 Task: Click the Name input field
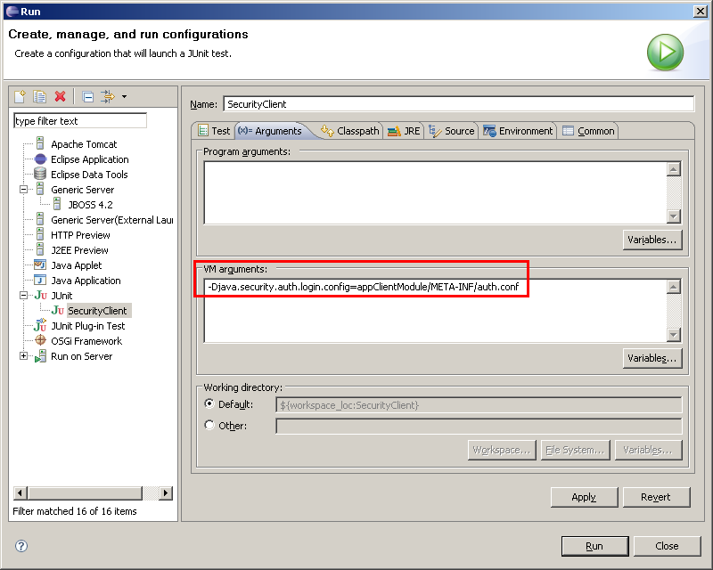click(x=458, y=104)
